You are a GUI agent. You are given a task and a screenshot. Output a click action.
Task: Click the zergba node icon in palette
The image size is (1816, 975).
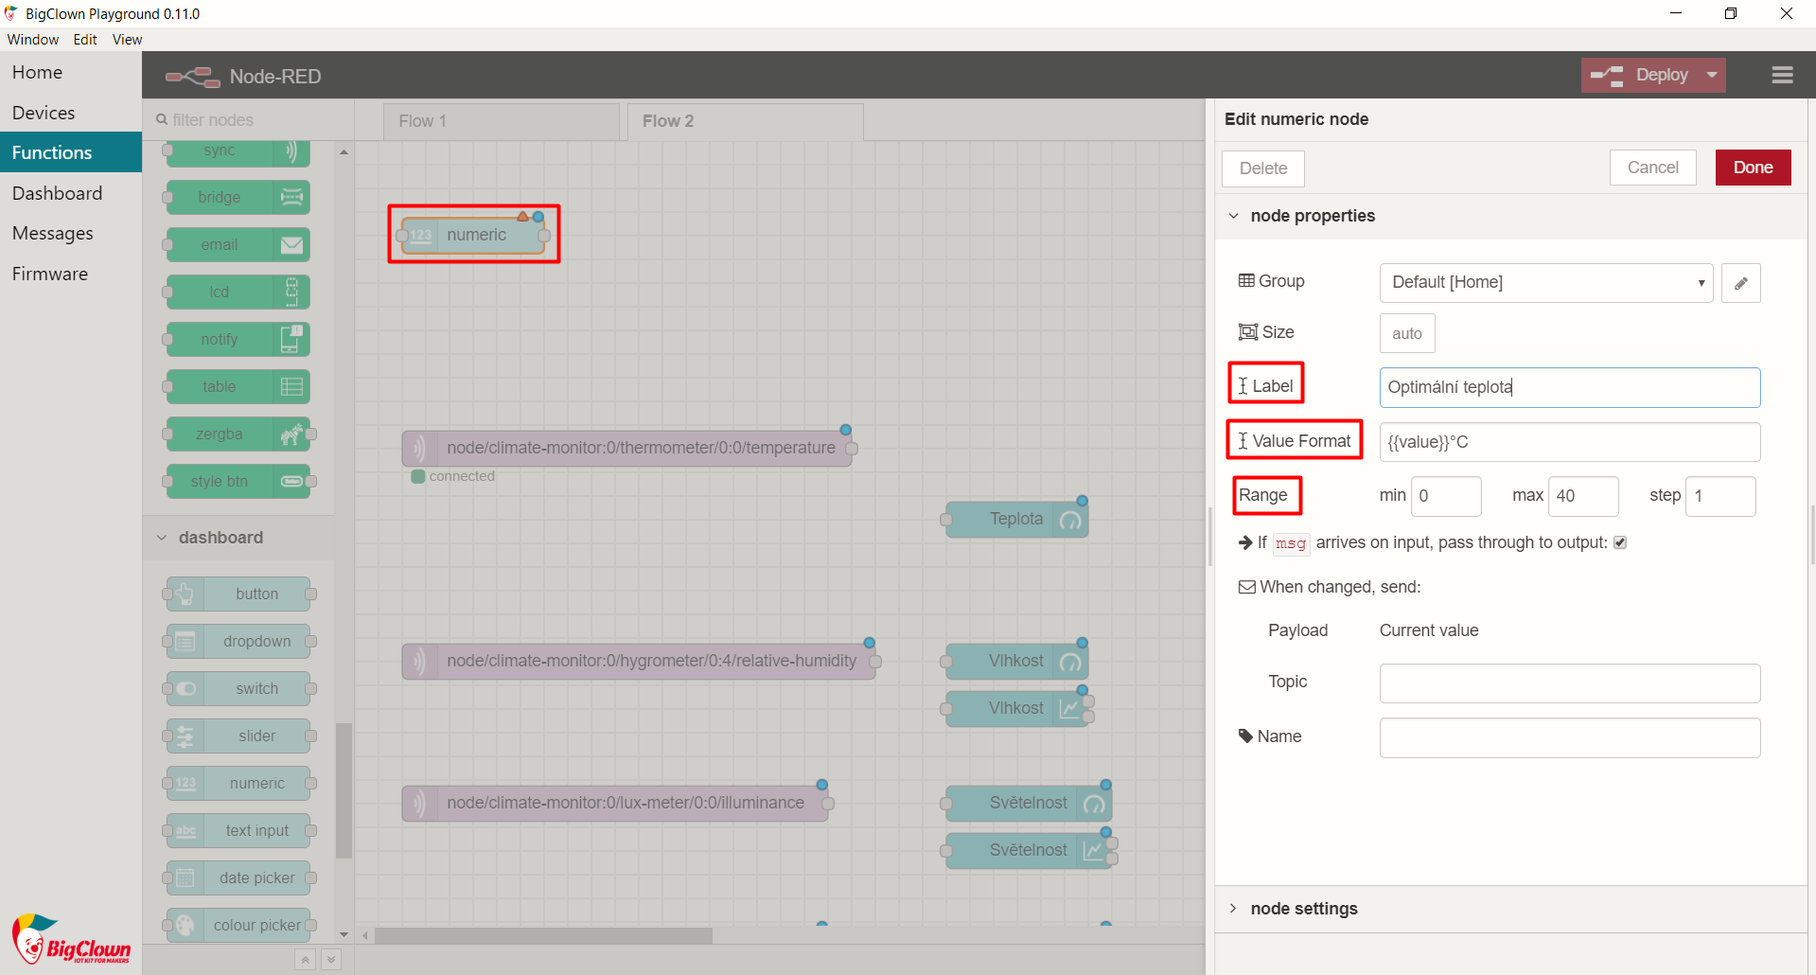[291, 434]
